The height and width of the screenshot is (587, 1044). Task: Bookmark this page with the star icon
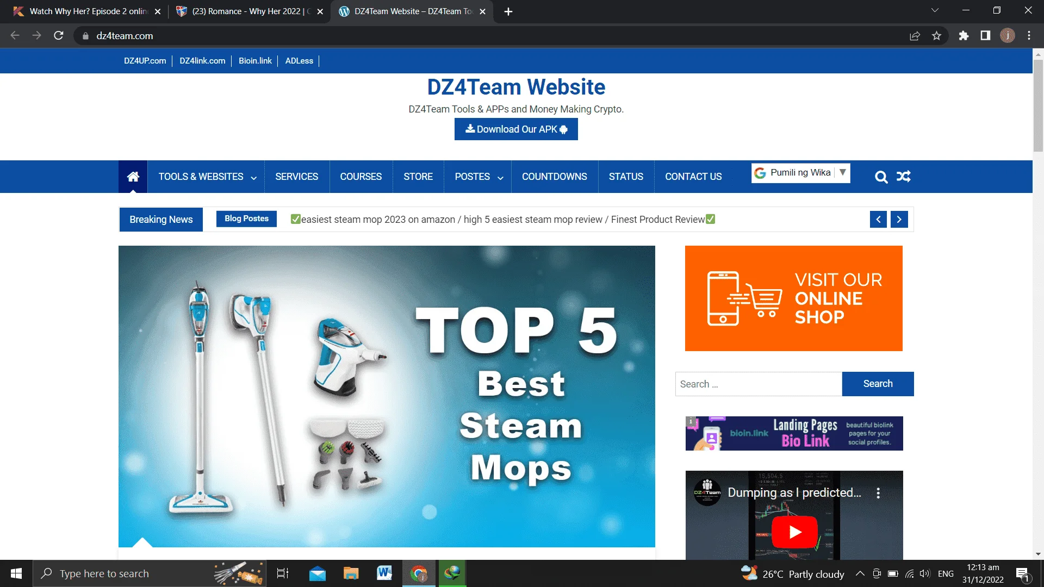point(936,35)
